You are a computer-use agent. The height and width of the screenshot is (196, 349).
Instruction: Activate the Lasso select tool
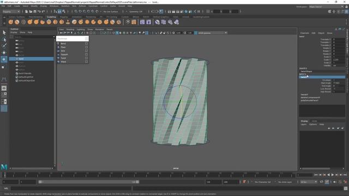coord(4,40)
